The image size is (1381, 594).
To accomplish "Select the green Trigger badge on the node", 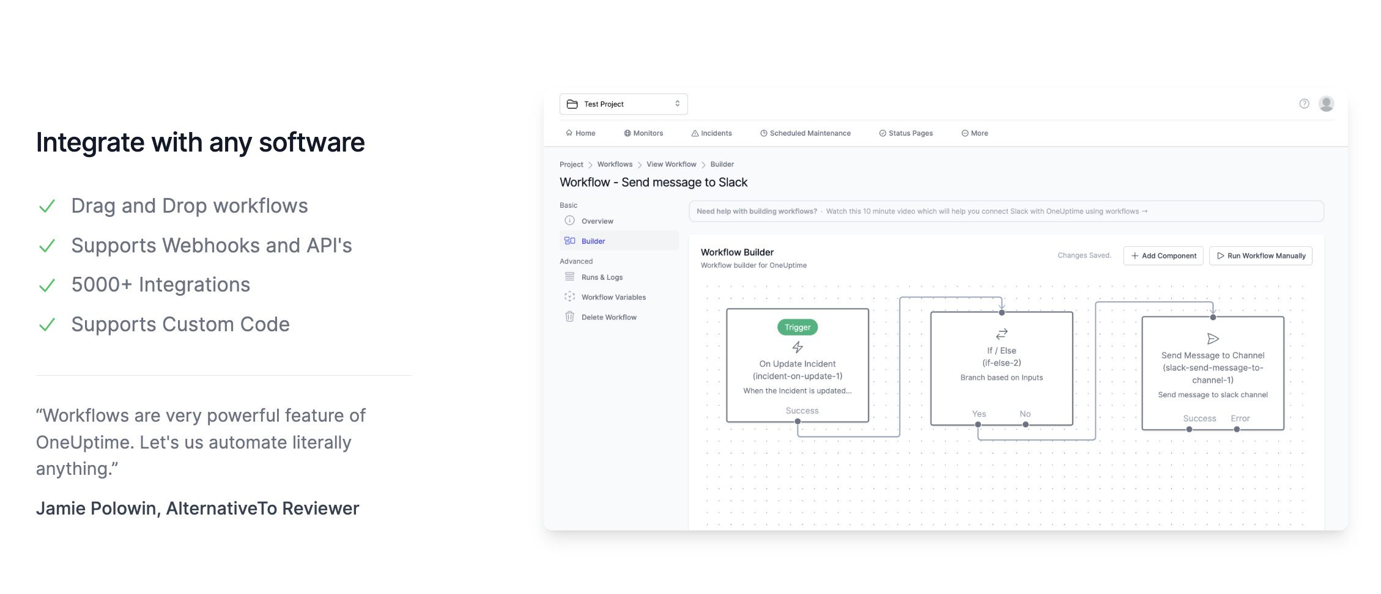I will click(x=797, y=327).
